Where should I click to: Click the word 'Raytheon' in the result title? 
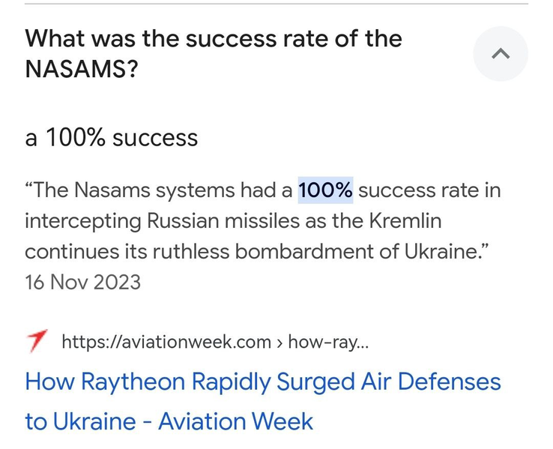click(x=133, y=382)
